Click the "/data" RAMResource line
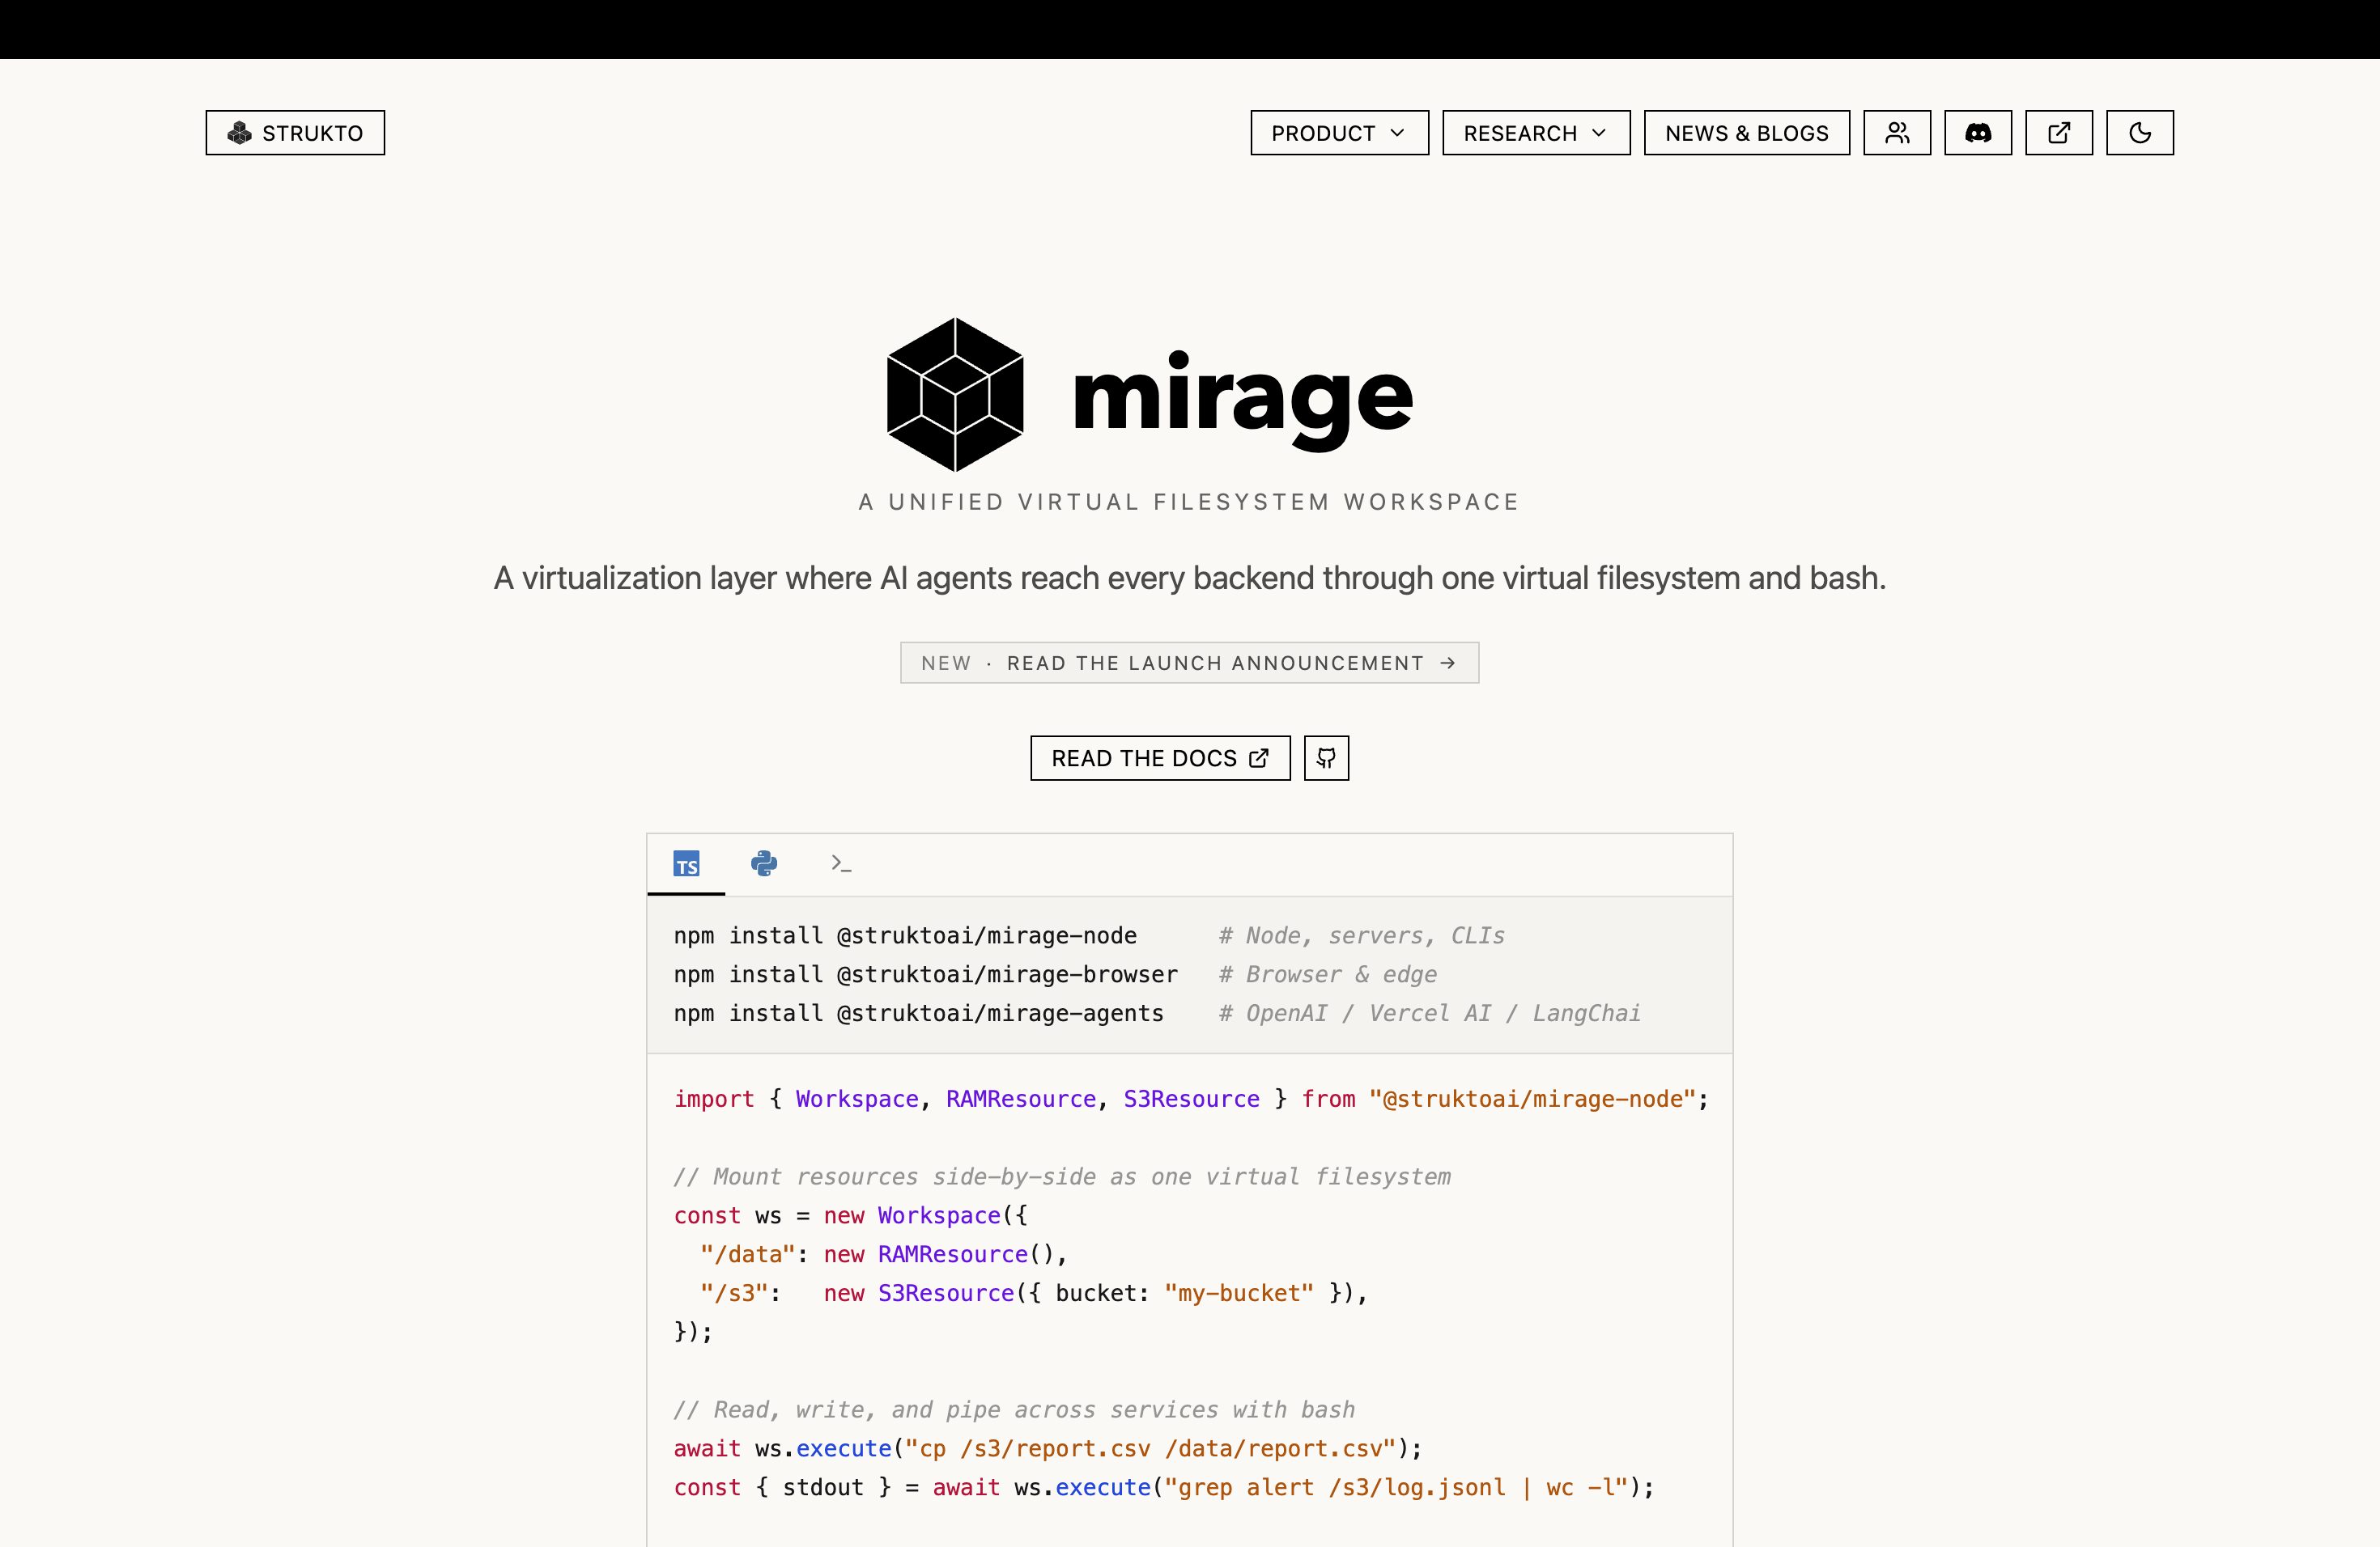This screenshot has height=1547, width=2380. click(x=884, y=1254)
